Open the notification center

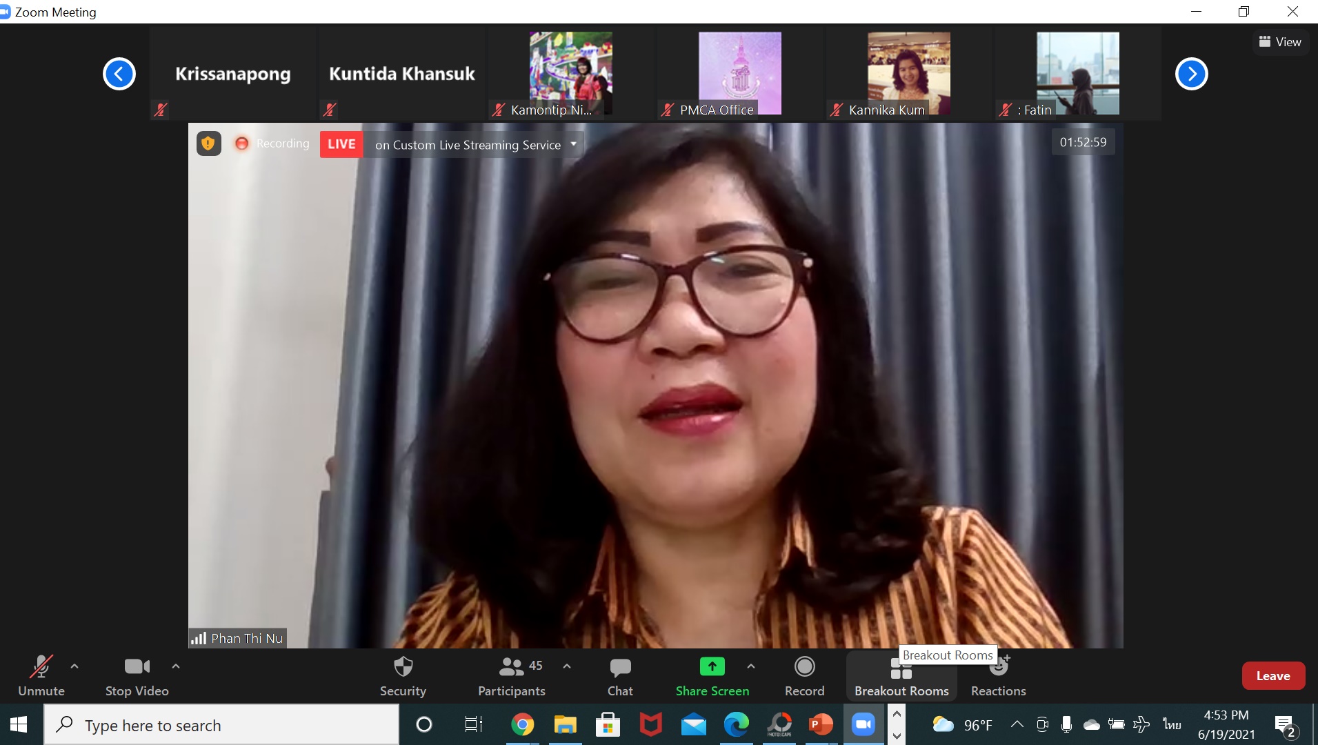coord(1286,726)
